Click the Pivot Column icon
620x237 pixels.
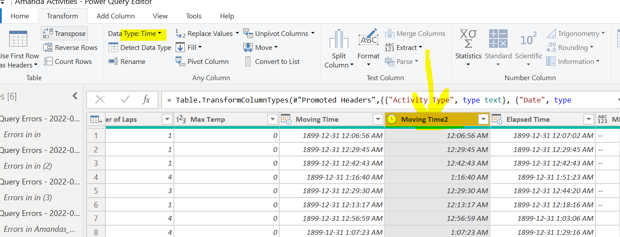tap(180, 61)
